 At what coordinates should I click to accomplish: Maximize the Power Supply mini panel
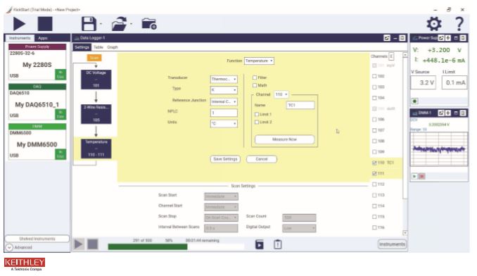coord(463,38)
